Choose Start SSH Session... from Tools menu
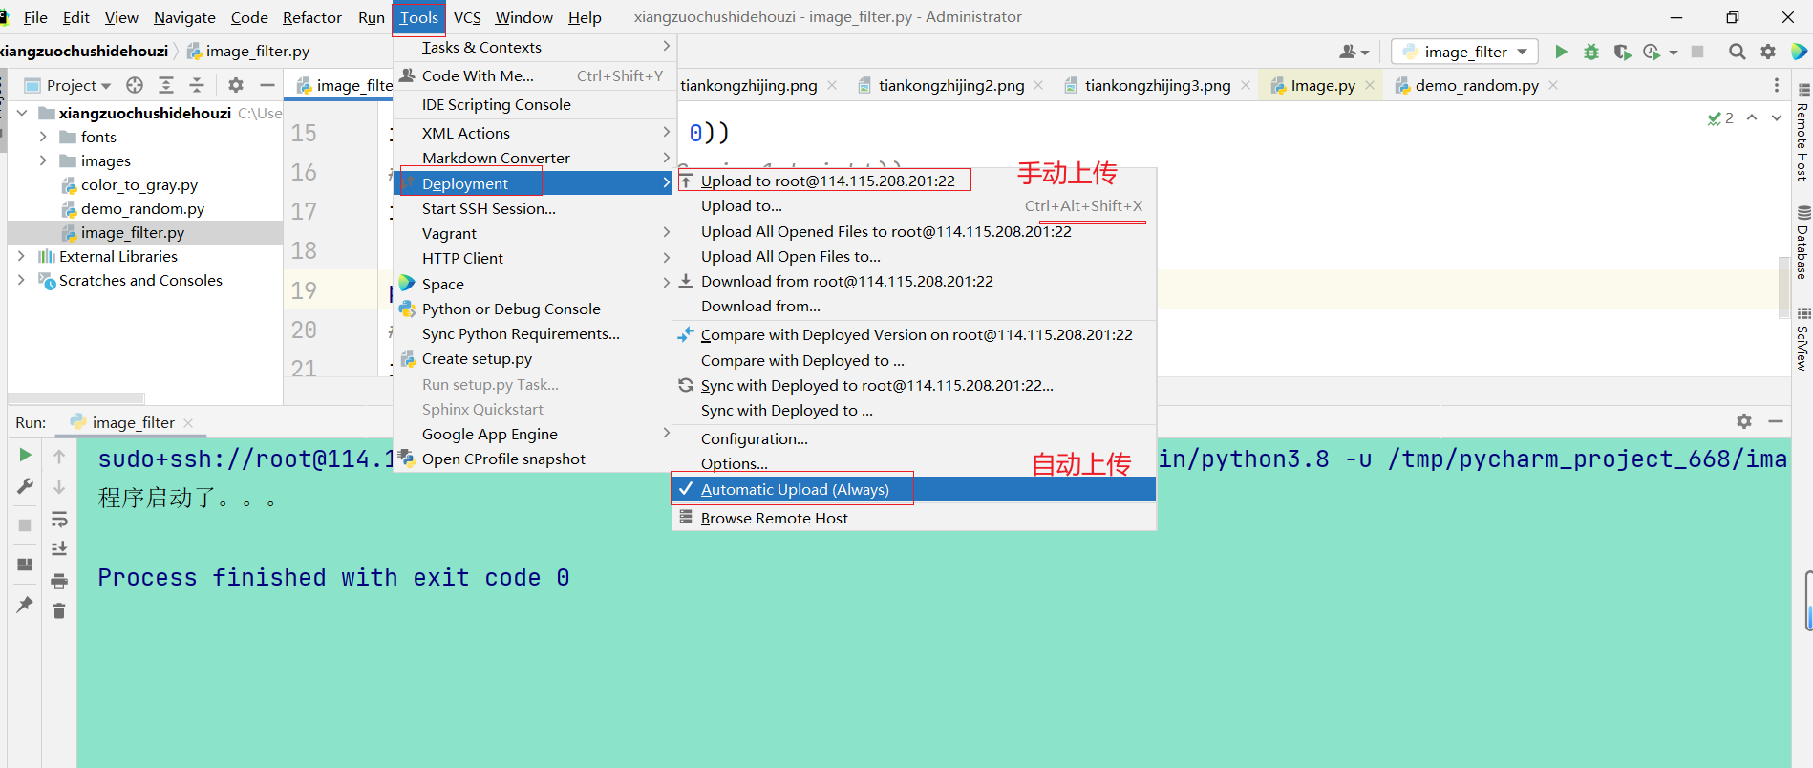 [x=533, y=208]
